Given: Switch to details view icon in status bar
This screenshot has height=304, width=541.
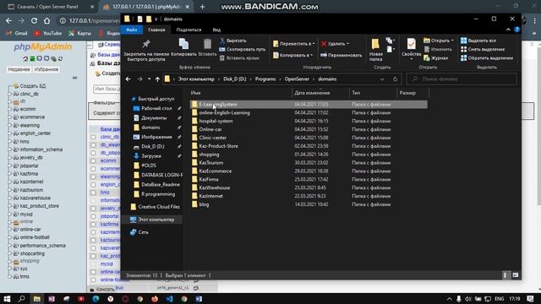Looking at the screenshot, I should click(505, 275).
